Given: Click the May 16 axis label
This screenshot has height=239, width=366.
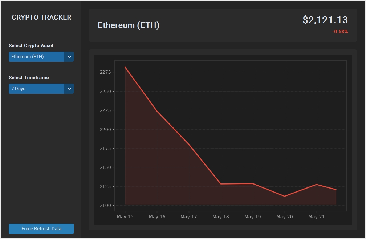Looking at the screenshot, I should coord(157,217).
